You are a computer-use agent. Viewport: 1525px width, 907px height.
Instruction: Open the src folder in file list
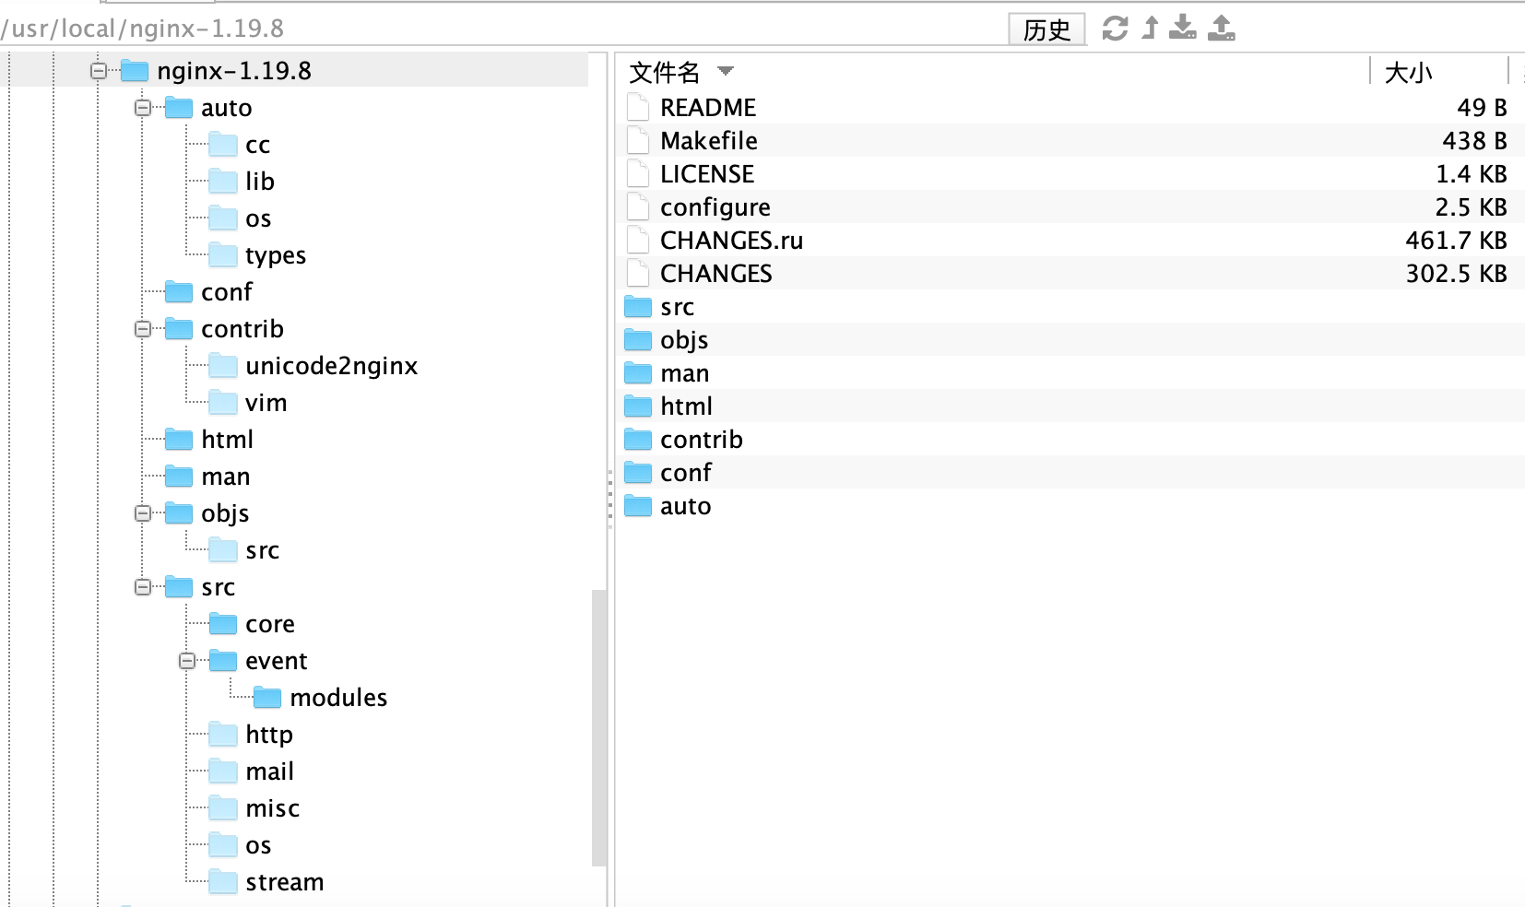pos(659,306)
